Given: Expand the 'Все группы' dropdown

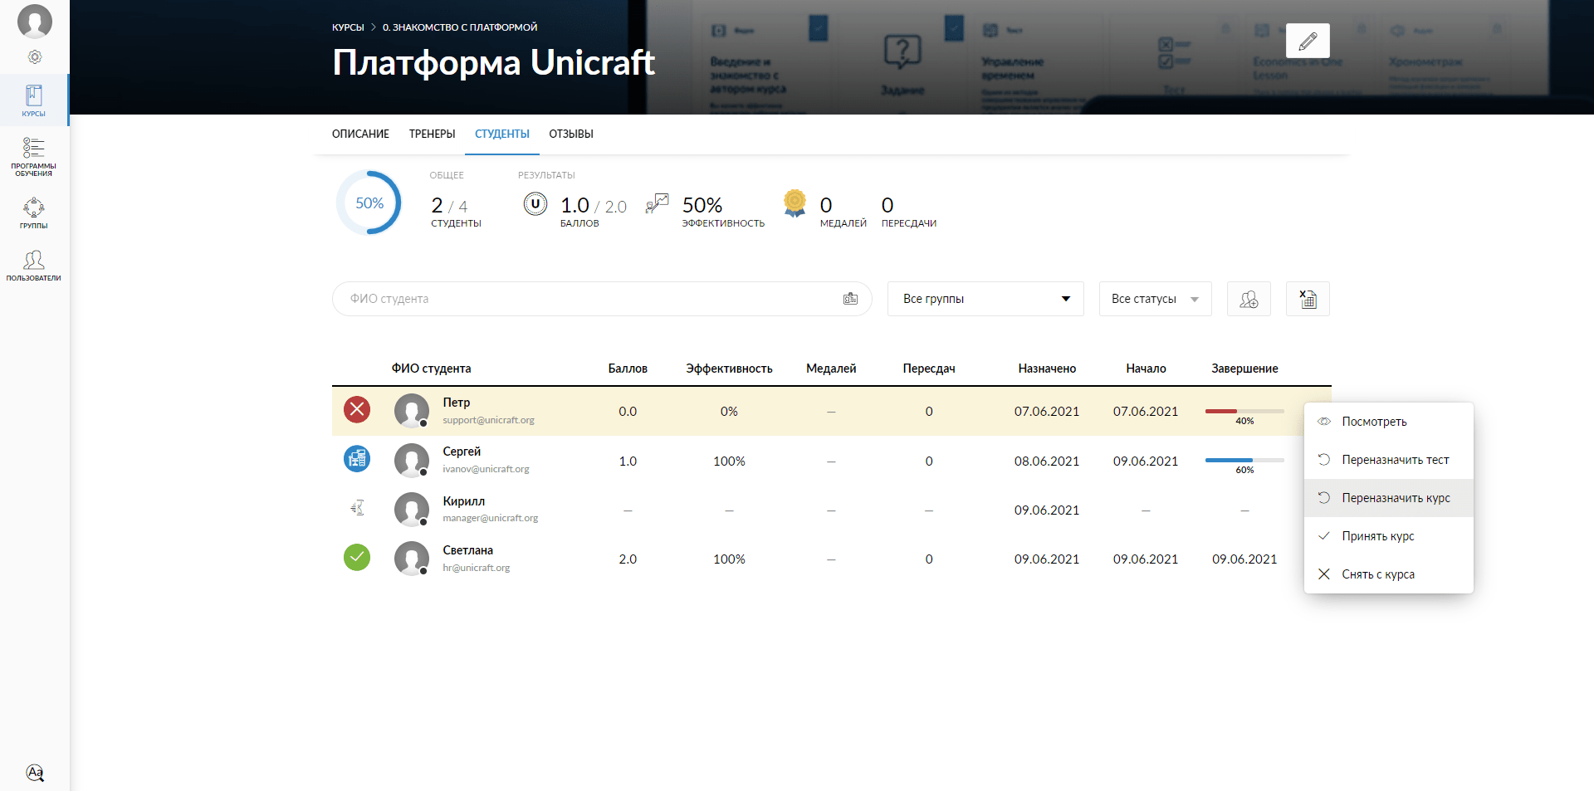Looking at the screenshot, I should point(985,299).
